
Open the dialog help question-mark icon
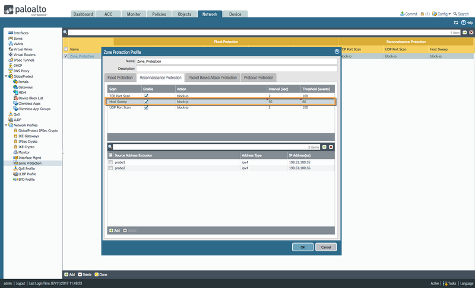337,52
